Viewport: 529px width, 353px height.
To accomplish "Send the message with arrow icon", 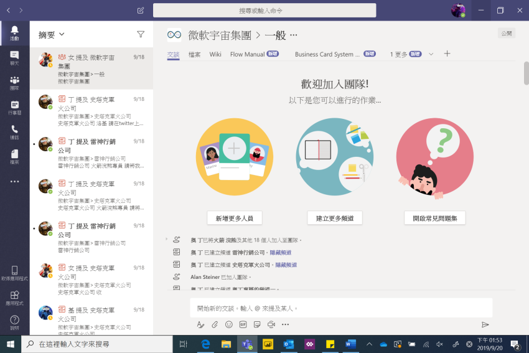I will [485, 324].
